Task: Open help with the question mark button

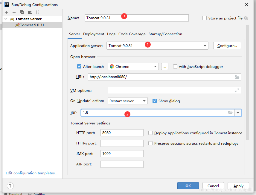Action: (10, 186)
